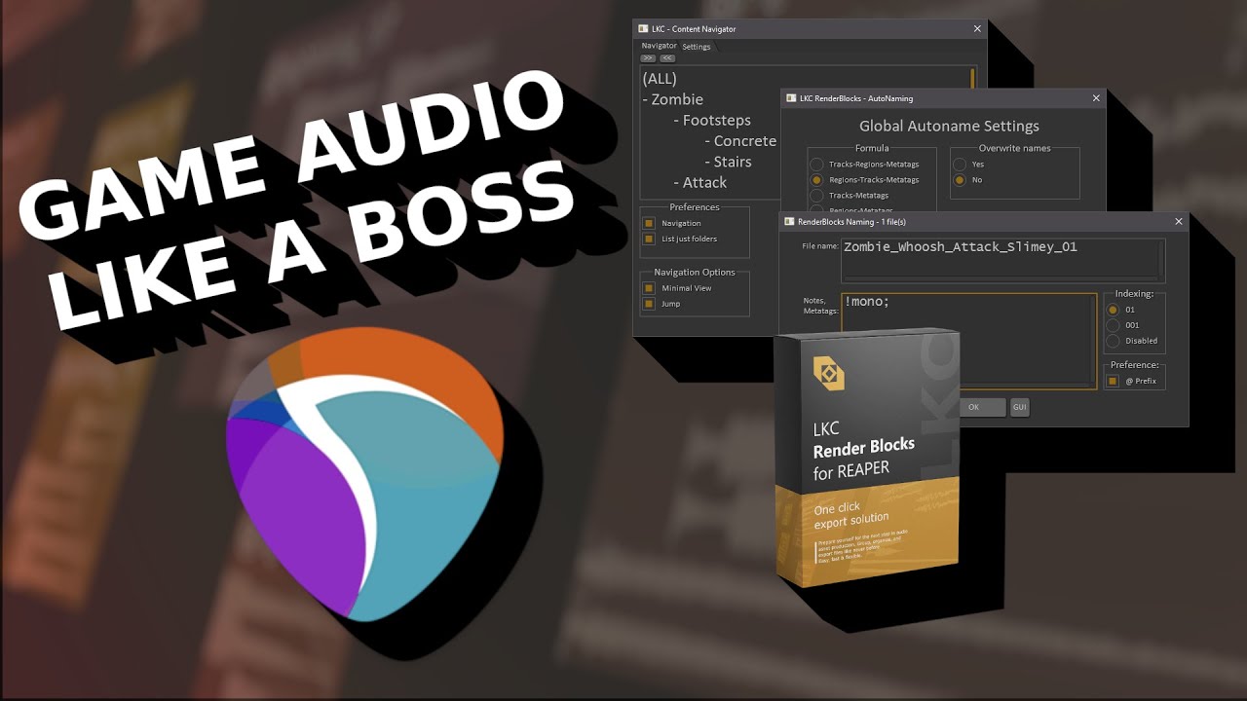This screenshot has height=701, width=1247.
Task: Toggle the List just folders checkbox
Action: pyautogui.click(x=649, y=239)
